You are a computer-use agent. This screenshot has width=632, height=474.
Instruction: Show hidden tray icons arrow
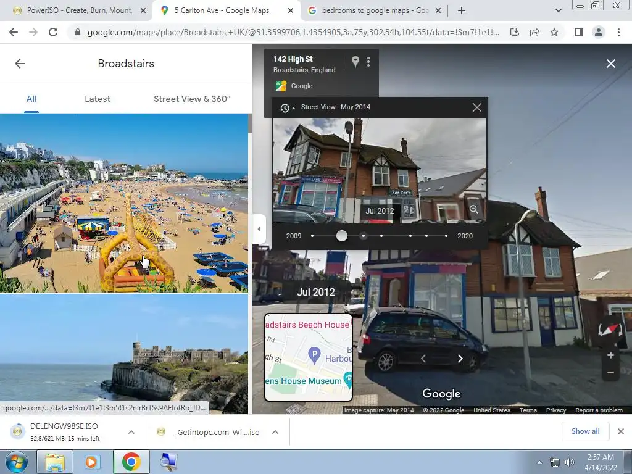tap(539, 462)
